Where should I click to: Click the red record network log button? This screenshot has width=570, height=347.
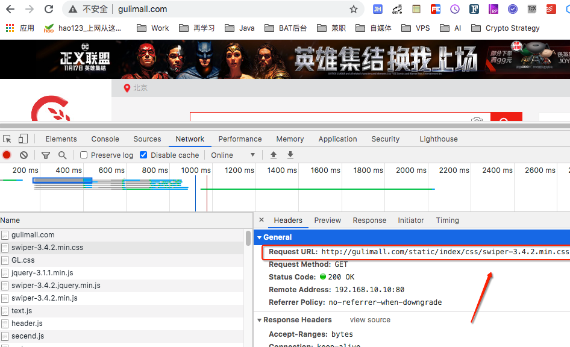pos(7,155)
